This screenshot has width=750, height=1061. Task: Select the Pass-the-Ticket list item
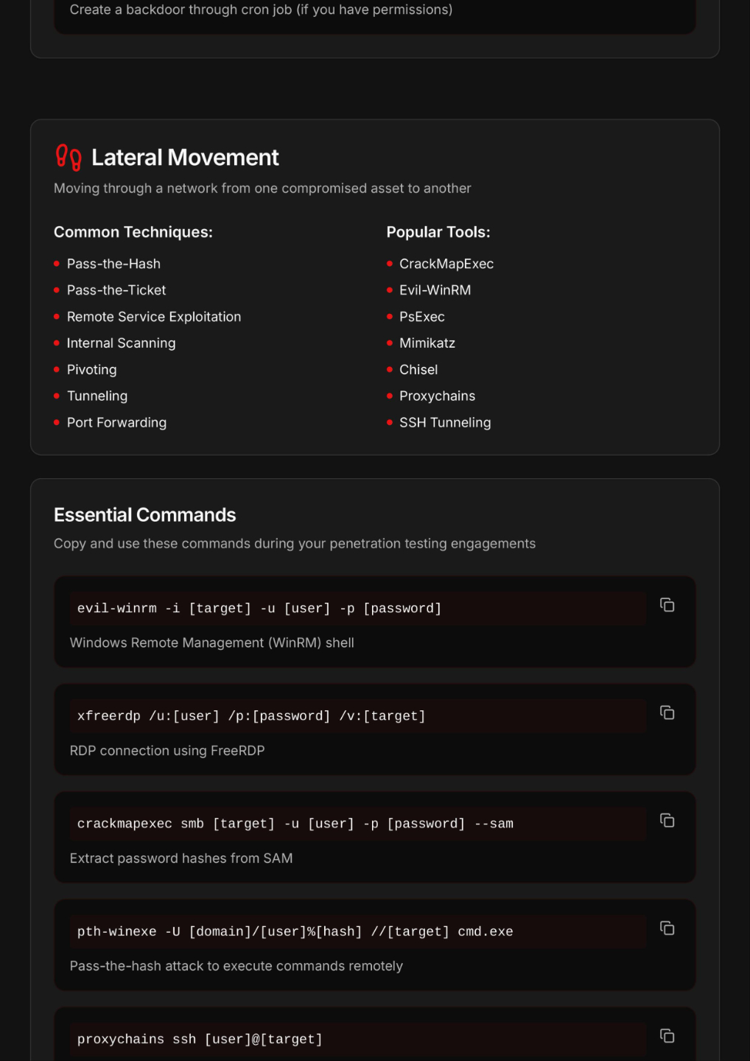point(116,290)
